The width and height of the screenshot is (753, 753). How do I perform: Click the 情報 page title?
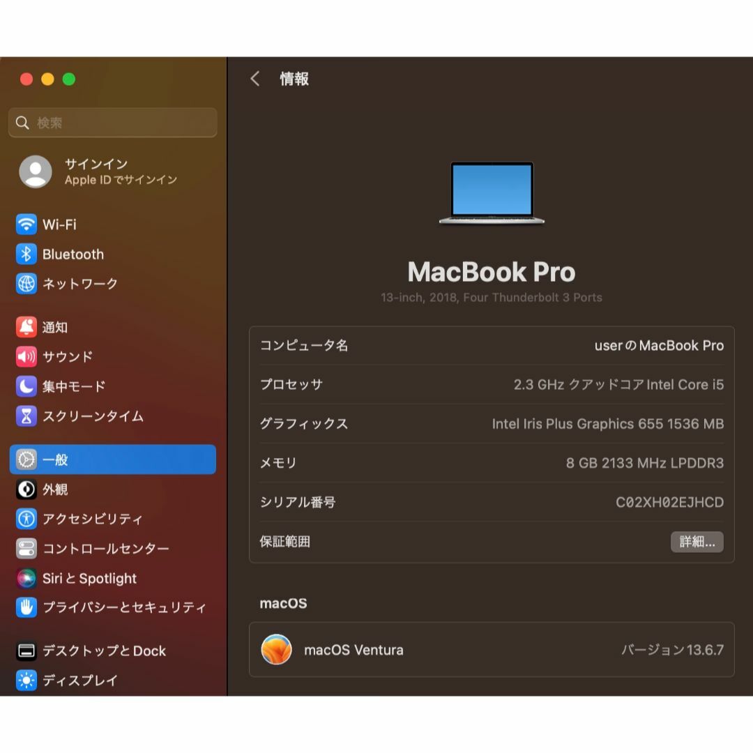[x=294, y=79]
